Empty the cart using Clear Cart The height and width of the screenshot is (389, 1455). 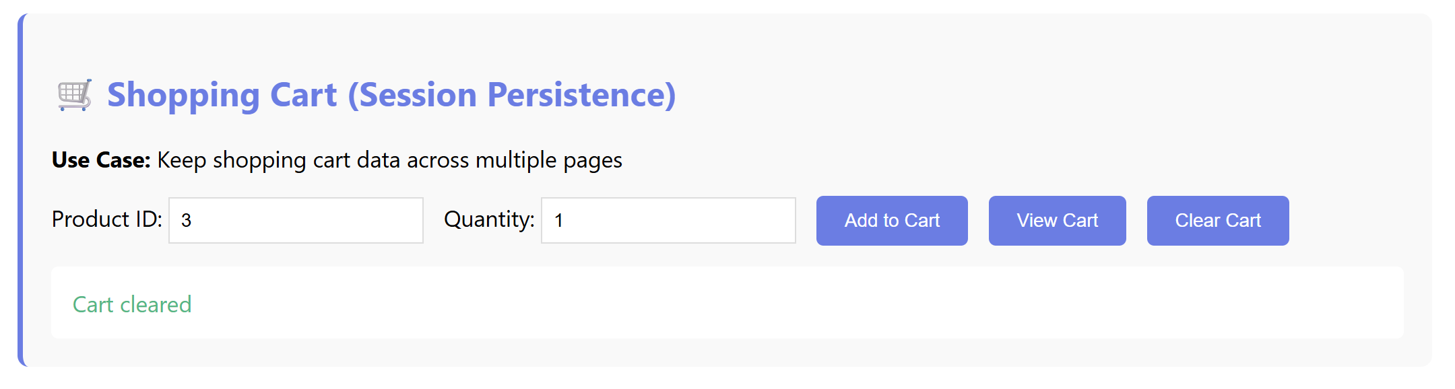pos(1217,221)
